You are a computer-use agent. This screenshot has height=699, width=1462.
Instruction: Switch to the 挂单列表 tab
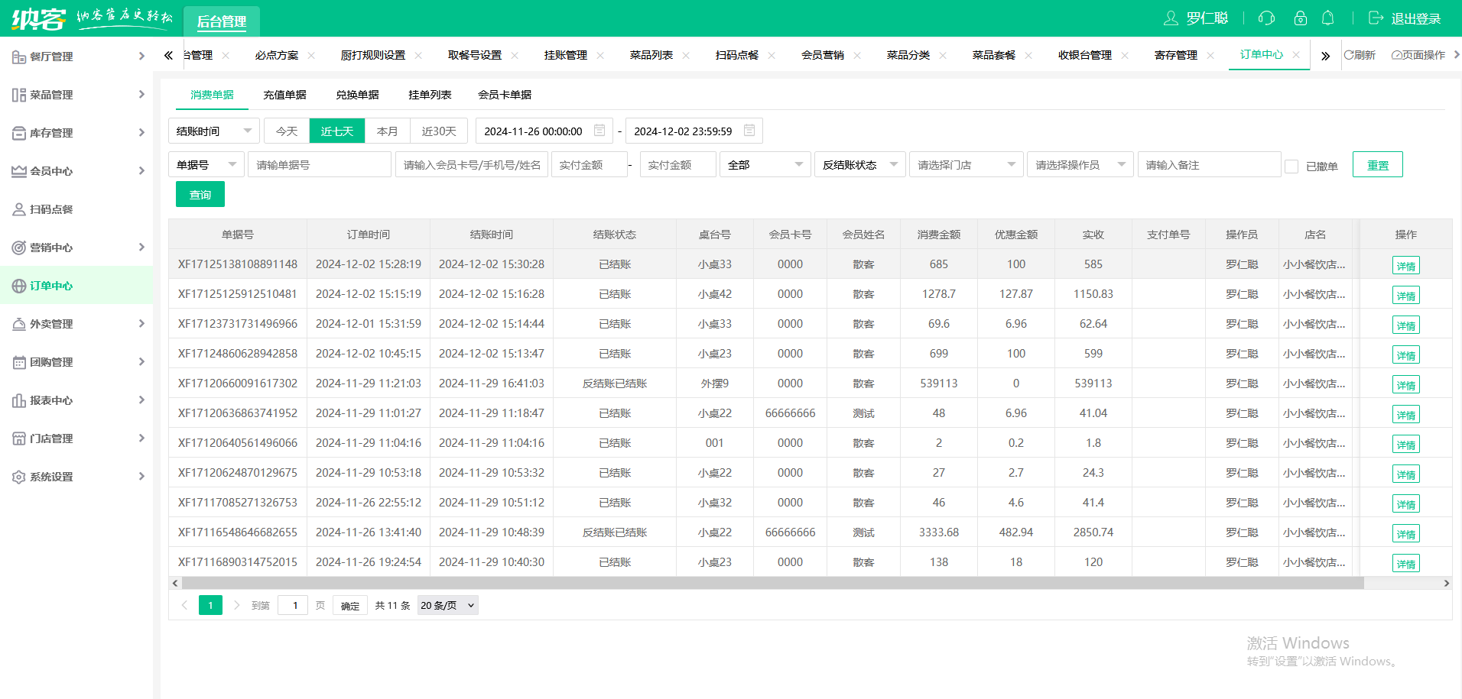[x=430, y=95]
